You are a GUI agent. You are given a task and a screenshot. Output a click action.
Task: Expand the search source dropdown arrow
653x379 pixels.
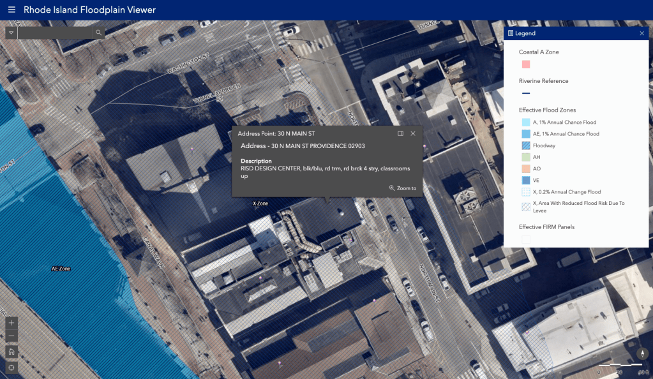[11, 33]
